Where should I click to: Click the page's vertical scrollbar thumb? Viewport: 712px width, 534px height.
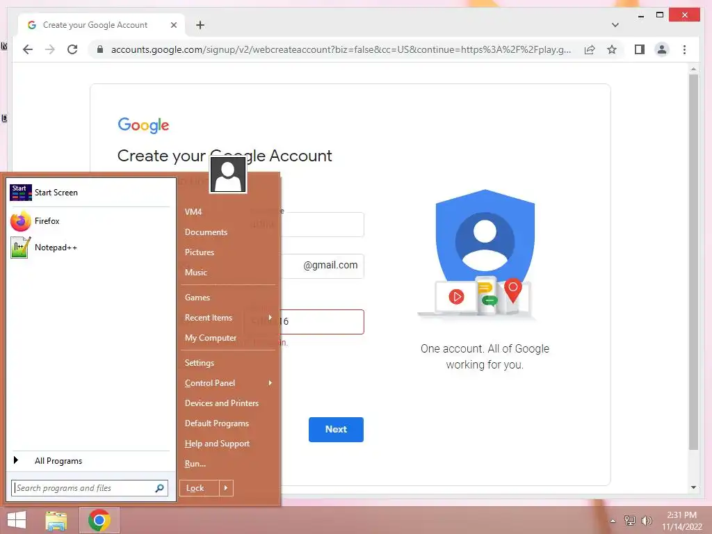coord(693,262)
